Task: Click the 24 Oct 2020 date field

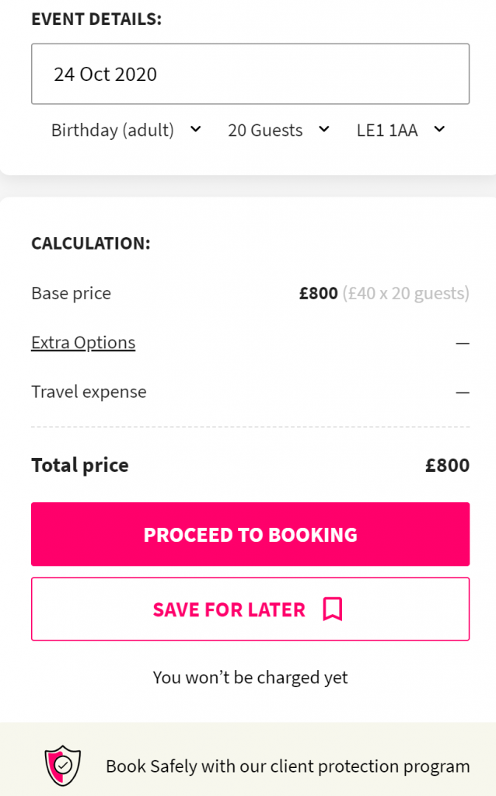Action: tap(250, 75)
